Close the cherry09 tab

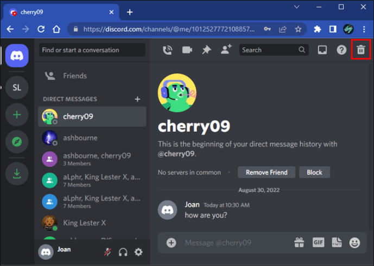[111, 12]
